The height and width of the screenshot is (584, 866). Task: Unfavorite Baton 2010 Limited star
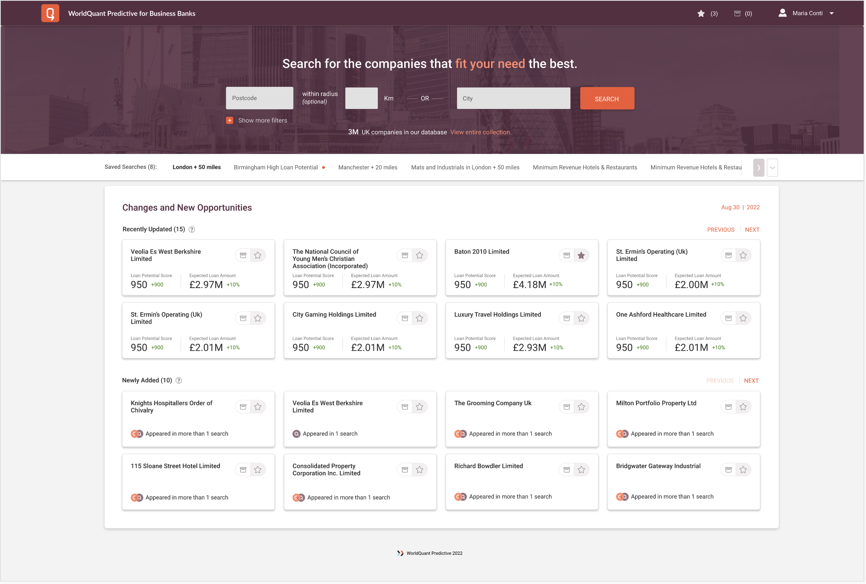click(581, 256)
